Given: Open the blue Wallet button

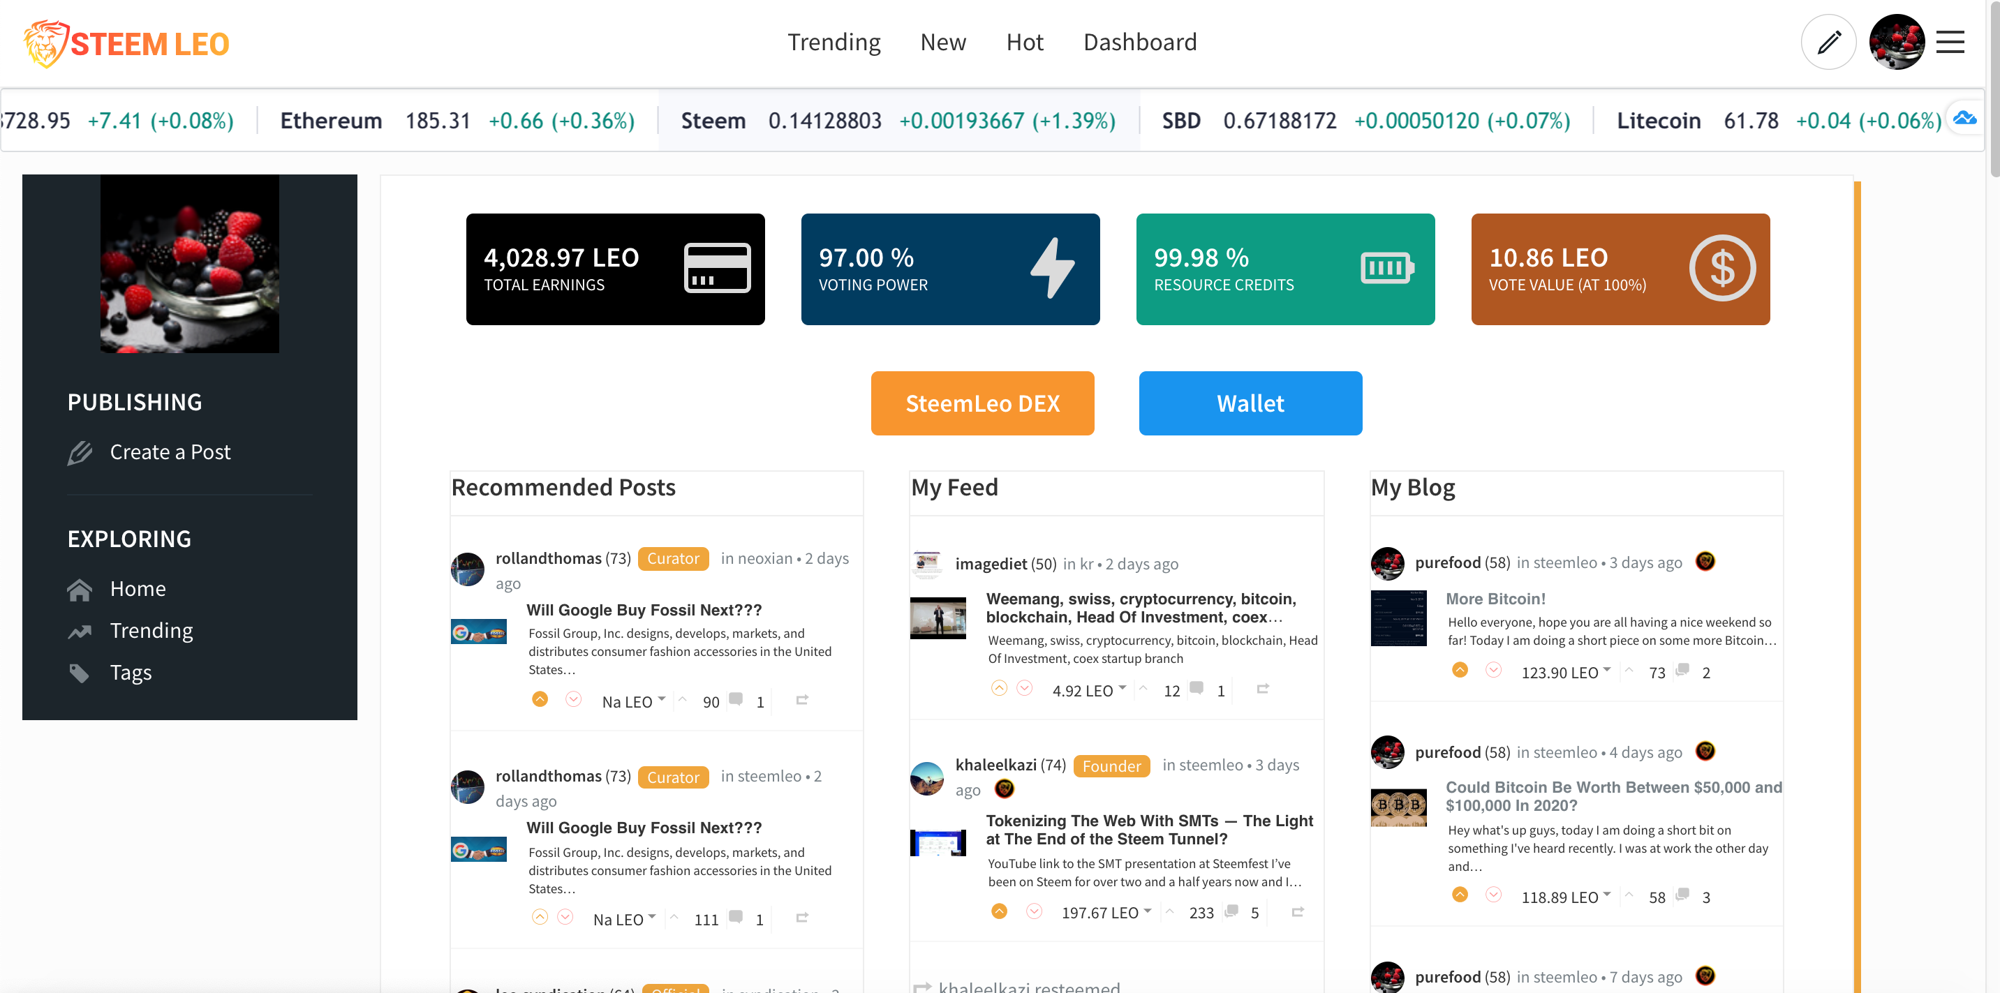Looking at the screenshot, I should point(1250,404).
